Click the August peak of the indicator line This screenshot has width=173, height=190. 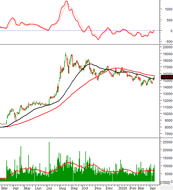66,1
